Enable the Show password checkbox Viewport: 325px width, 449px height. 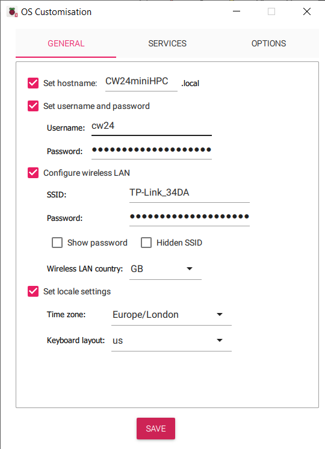[x=57, y=243]
